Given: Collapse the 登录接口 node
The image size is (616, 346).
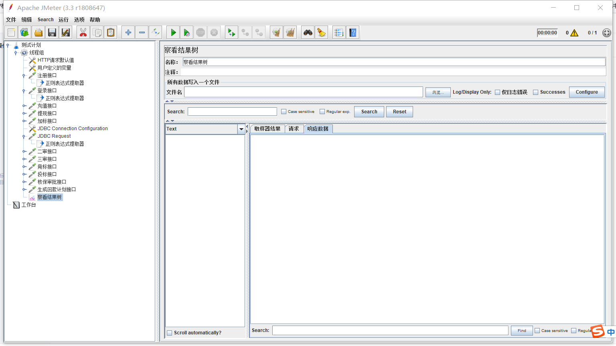Looking at the screenshot, I should pyautogui.click(x=24, y=91).
